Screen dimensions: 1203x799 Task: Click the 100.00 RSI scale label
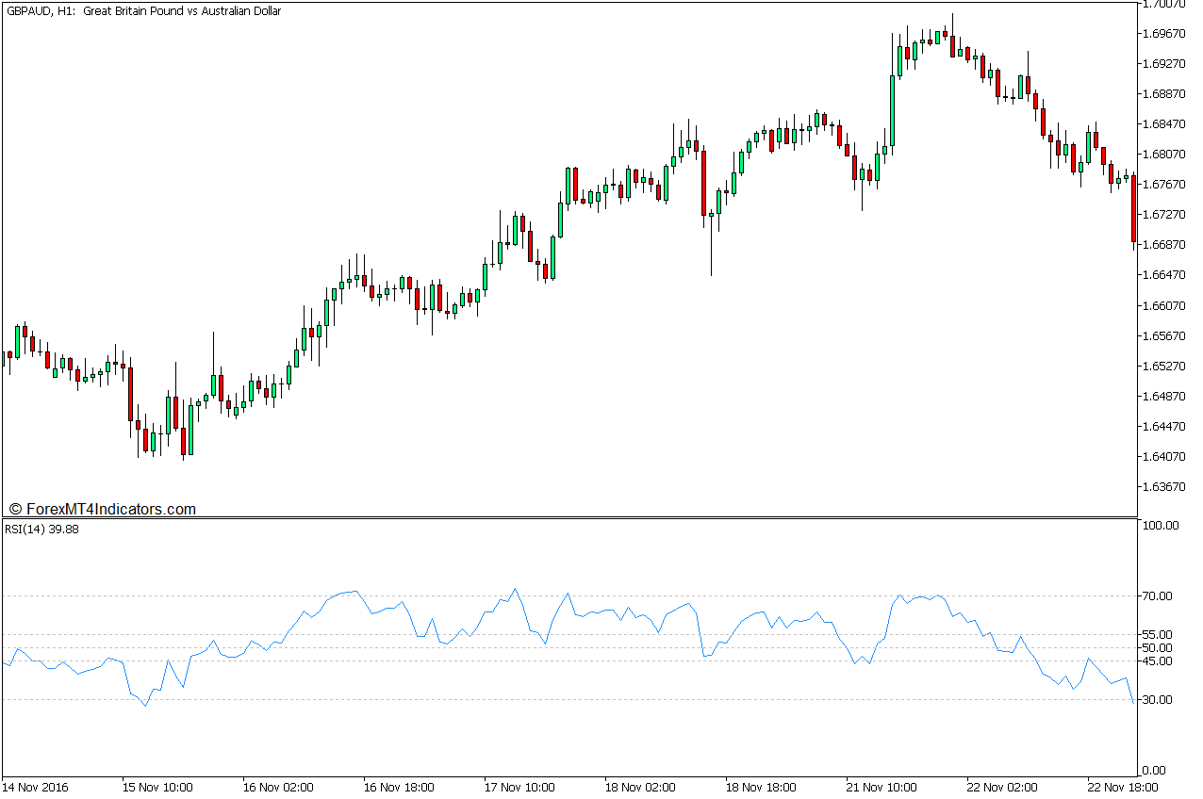click(x=1162, y=526)
